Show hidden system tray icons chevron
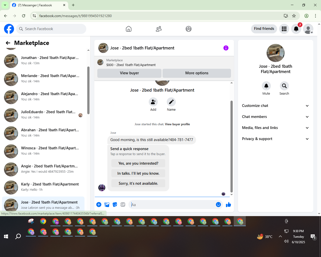 point(280,236)
